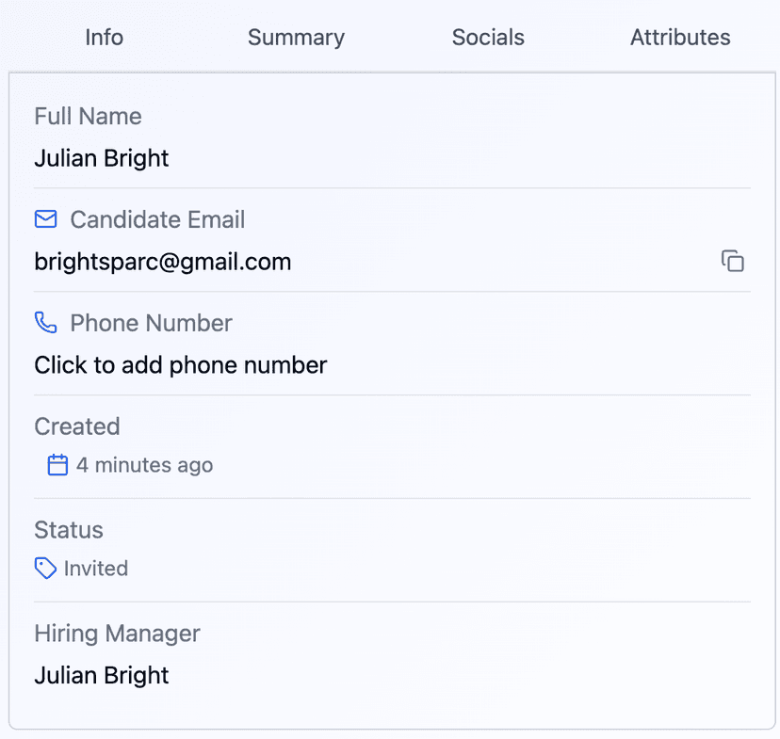Click the 4 minutes ago timestamp
The image size is (780, 739).
click(144, 465)
